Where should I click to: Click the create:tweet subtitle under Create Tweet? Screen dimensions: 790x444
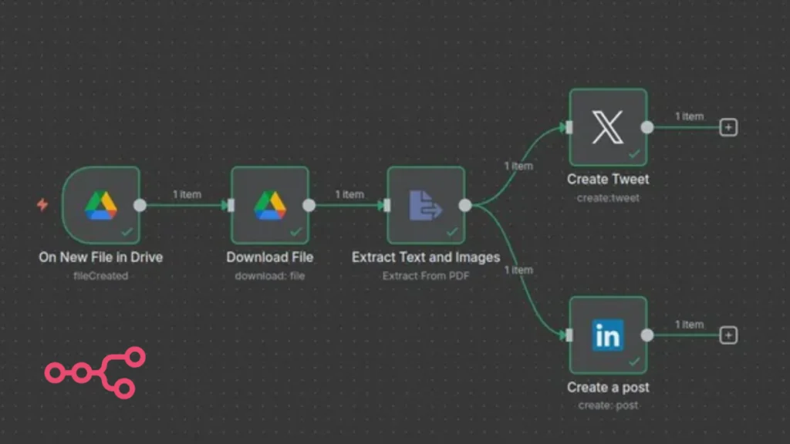tap(607, 198)
